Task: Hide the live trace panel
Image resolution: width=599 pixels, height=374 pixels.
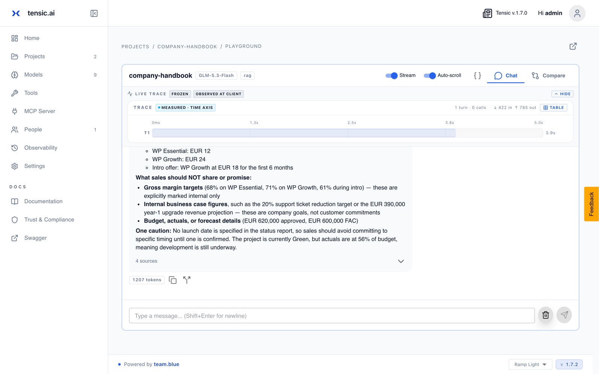Action: click(x=562, y=94)
